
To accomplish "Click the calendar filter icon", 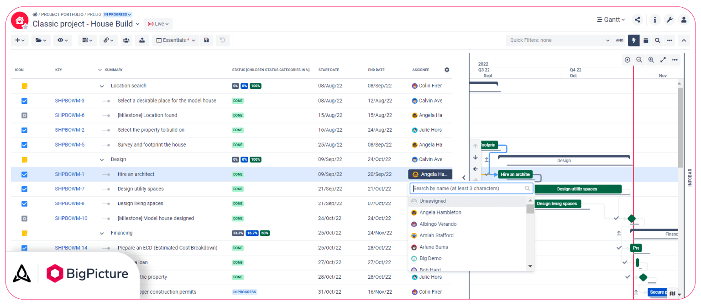I will 646,40.
